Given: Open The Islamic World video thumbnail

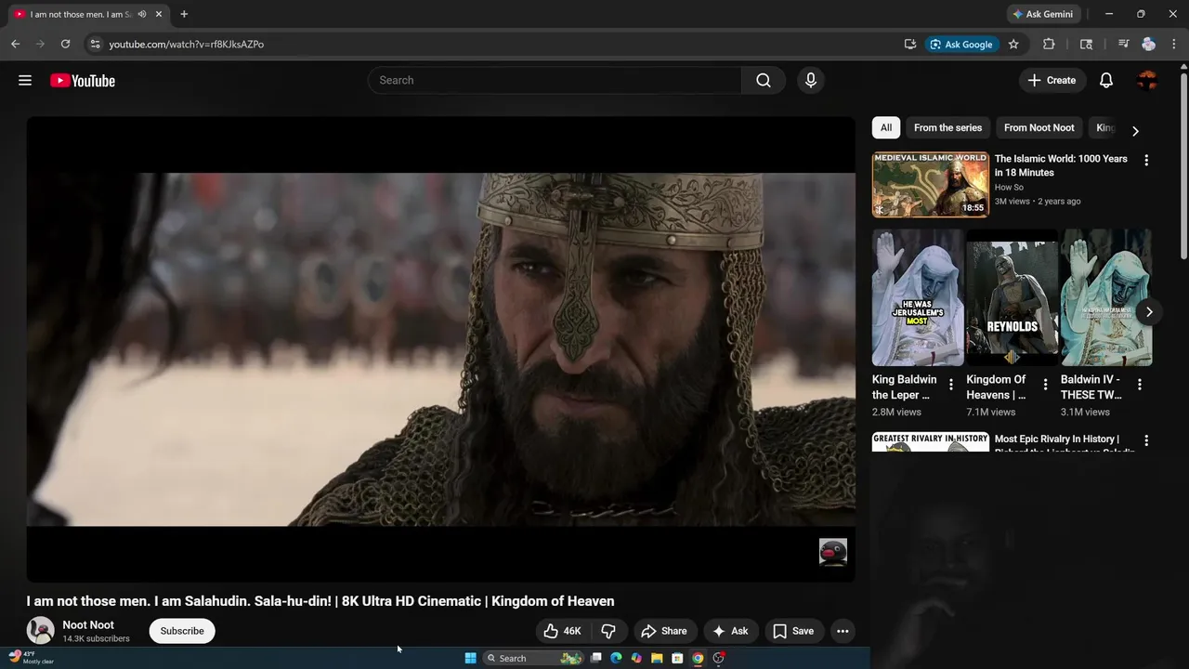Looking at the screenshot, I should (930, 184).
